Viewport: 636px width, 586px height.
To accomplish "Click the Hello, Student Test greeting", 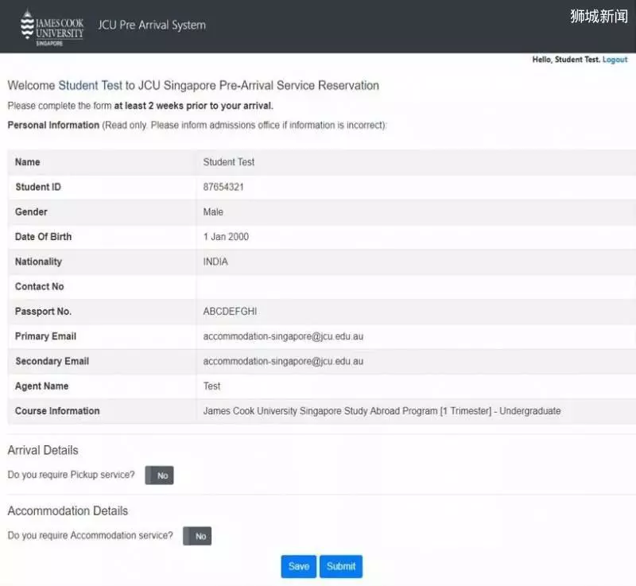I will pos(566,60).
